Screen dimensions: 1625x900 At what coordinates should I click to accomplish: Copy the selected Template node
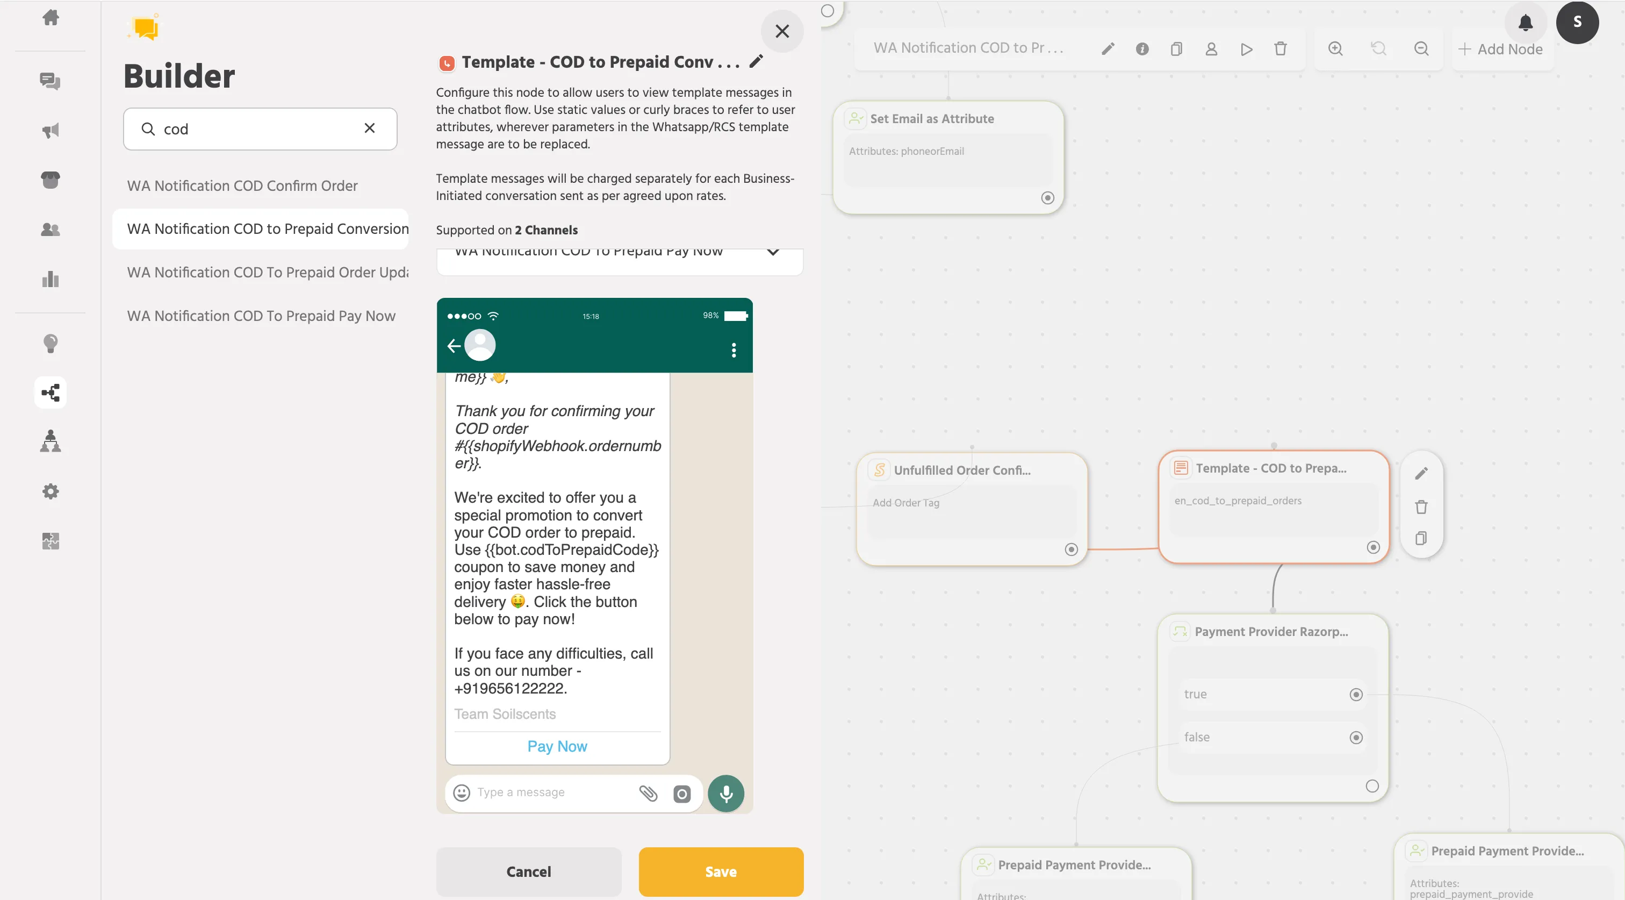[1421, 538]
